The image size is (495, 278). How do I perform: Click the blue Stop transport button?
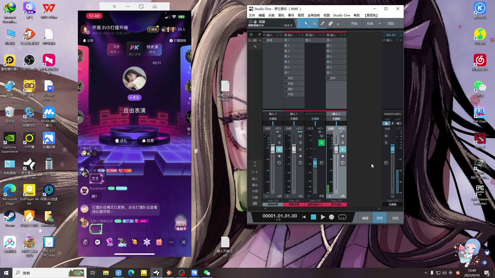tap(313, 217)
